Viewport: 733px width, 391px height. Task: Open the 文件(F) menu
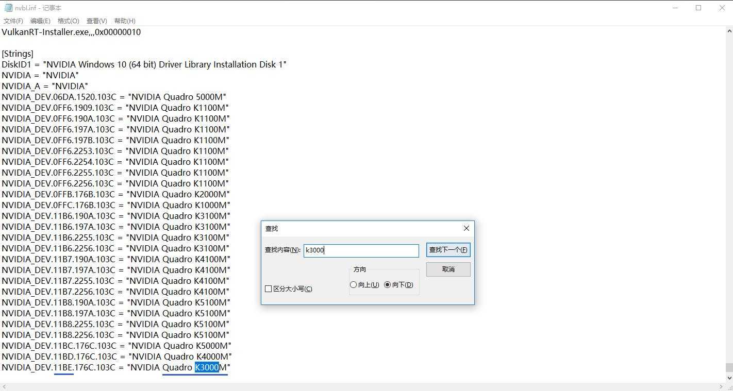13,21
